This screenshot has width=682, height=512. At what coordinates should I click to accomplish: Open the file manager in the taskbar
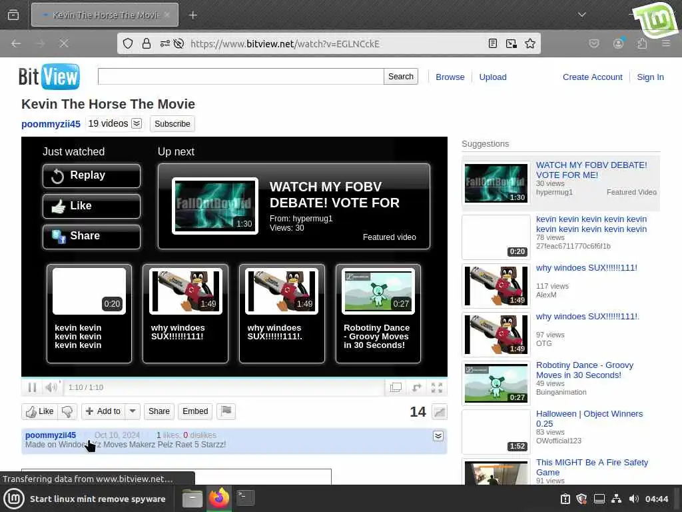click(x=192, y=499)
